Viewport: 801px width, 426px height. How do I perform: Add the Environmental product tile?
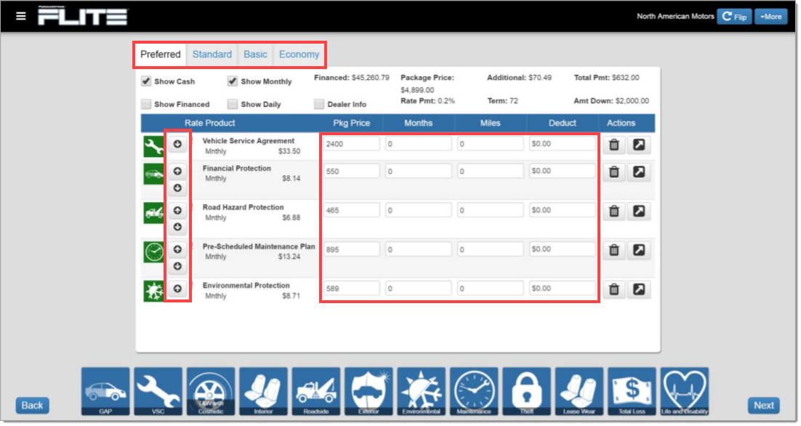[x=421, y=392]
